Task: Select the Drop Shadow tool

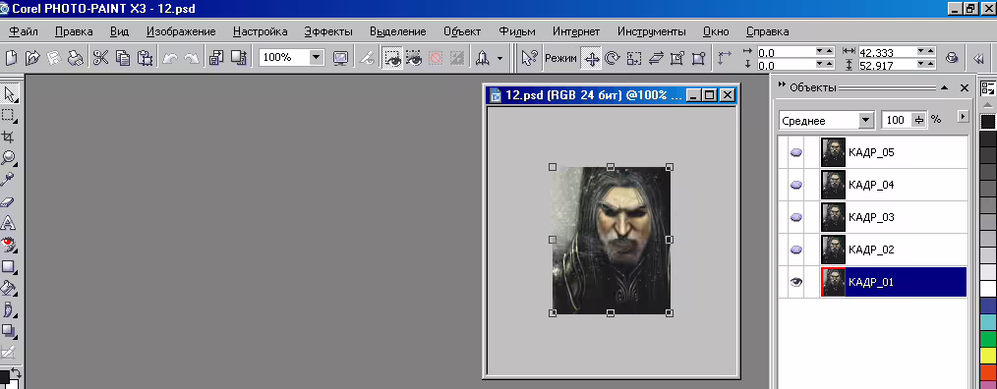Action: coord(9,330)
